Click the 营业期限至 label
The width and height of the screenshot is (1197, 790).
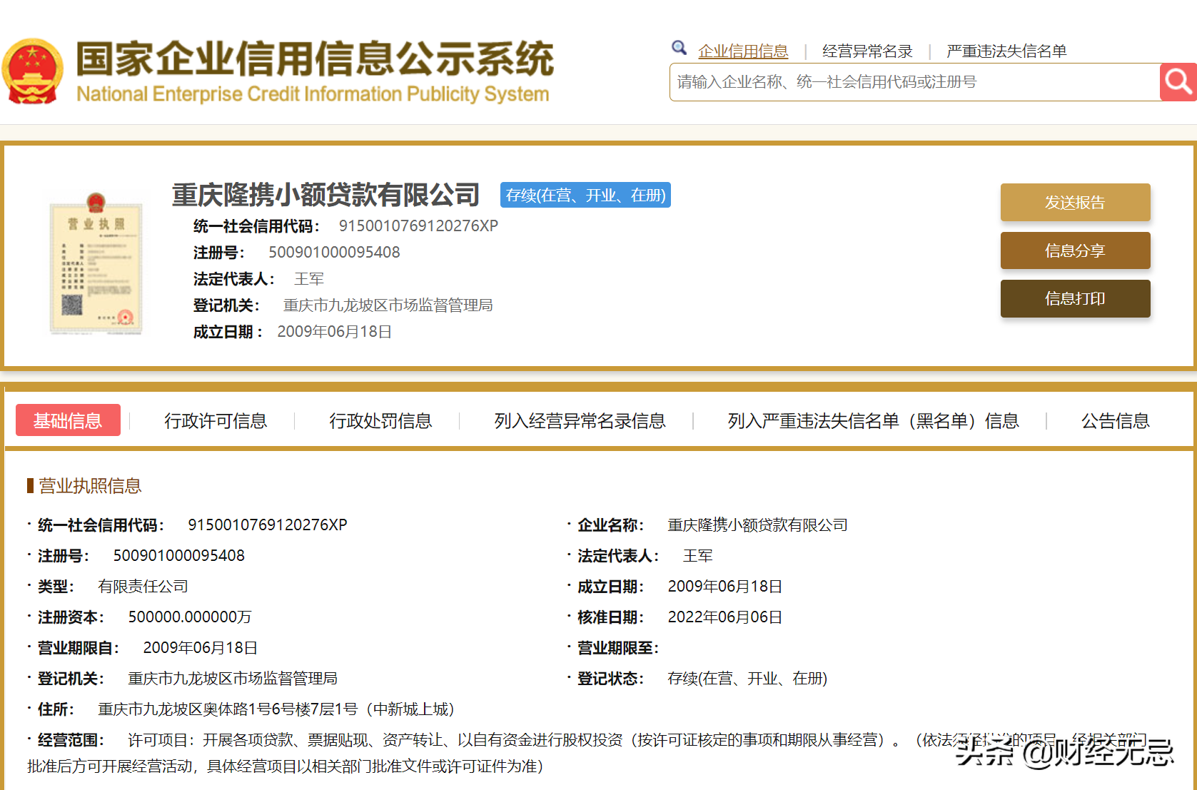click(x=617, y=647)
